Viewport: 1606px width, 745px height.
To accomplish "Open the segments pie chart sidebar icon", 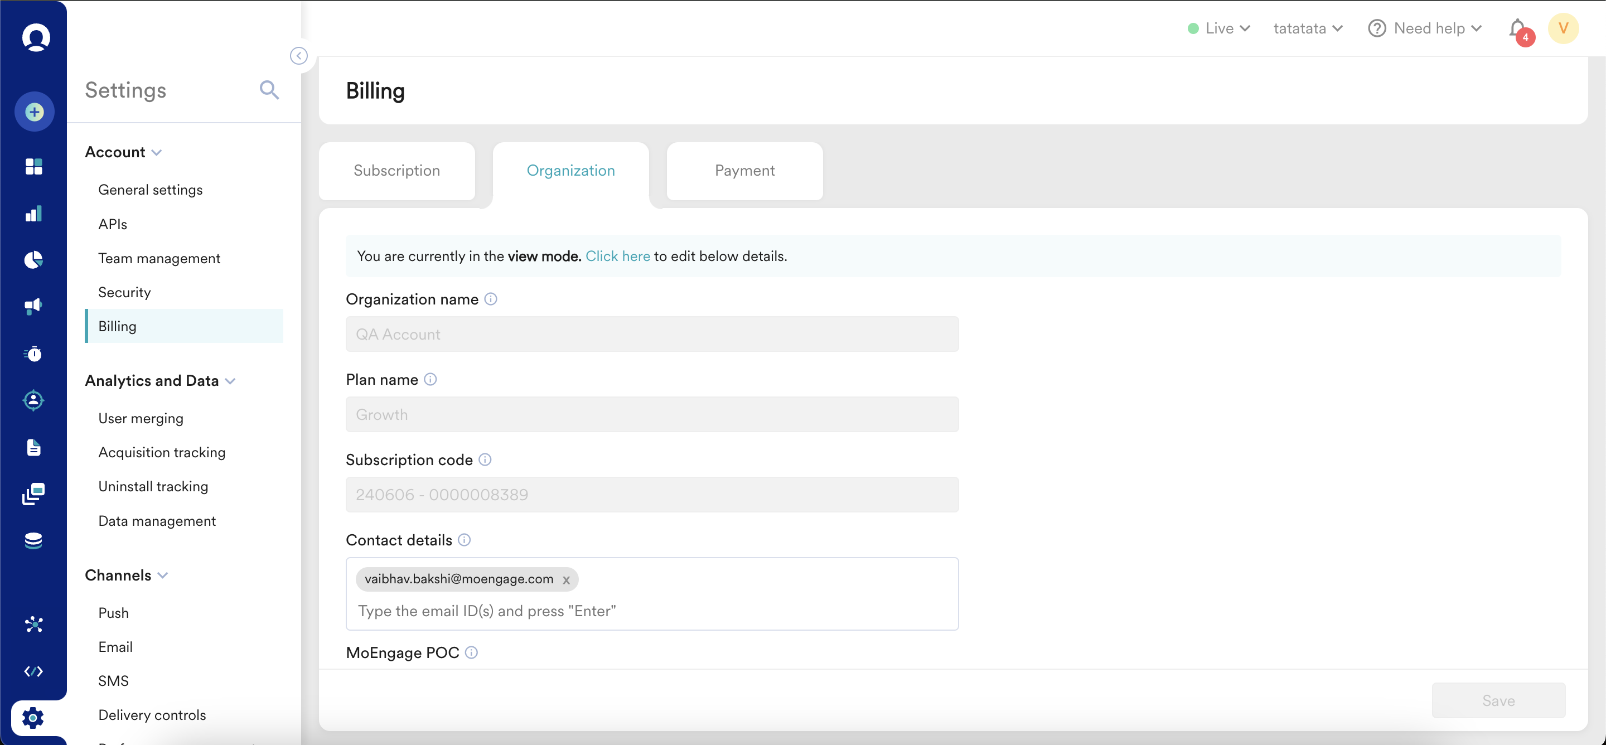I will point(33,260).
